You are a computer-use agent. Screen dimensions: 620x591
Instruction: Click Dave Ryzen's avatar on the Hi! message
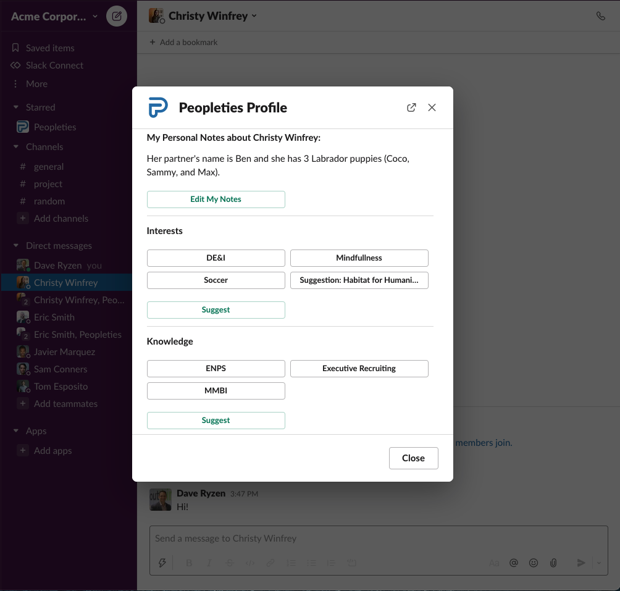click(x=161, y=500)
